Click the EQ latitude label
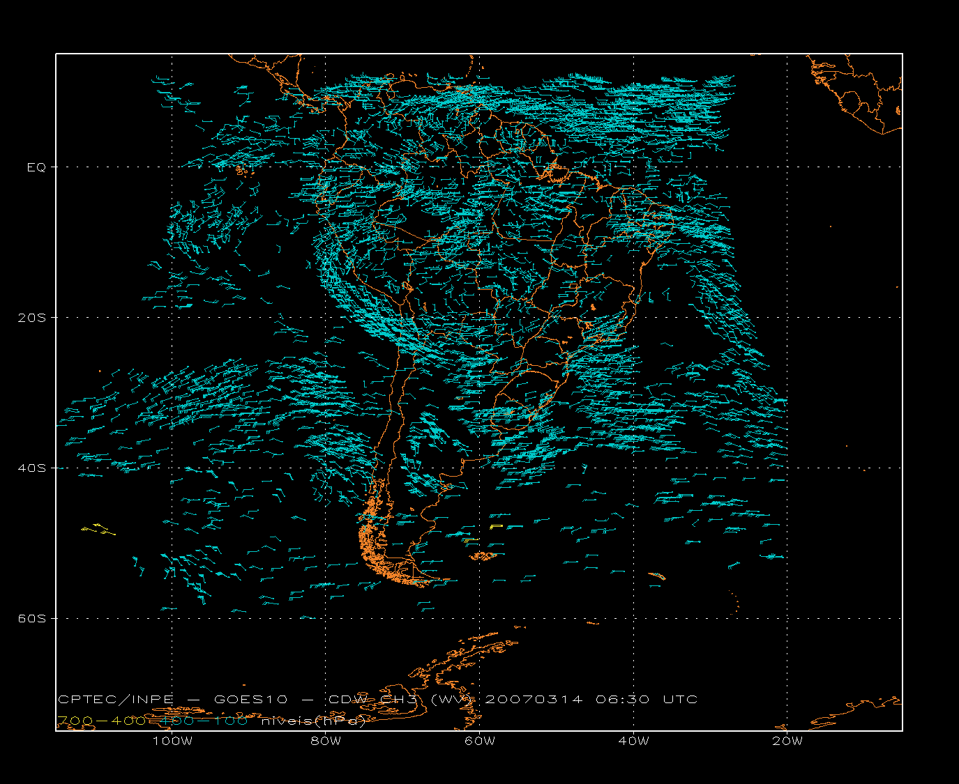This screenshot has height=784, width=959. click(36, 167)
